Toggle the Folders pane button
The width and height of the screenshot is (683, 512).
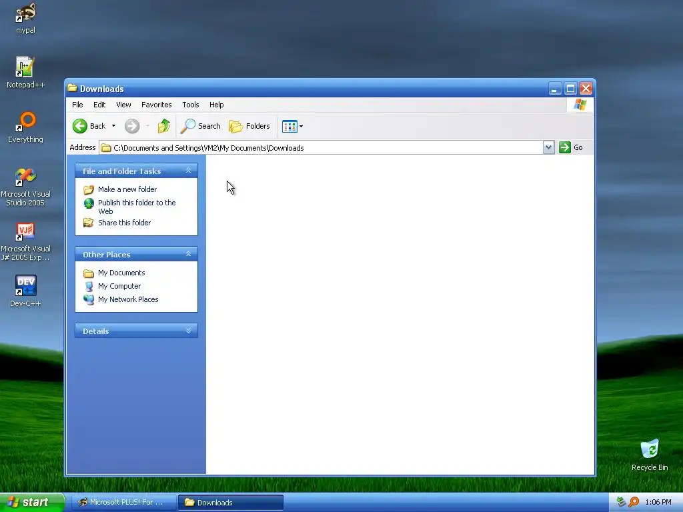249,126
